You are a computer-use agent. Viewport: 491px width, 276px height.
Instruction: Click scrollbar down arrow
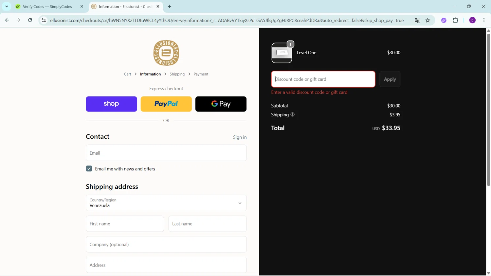point(488,273)
